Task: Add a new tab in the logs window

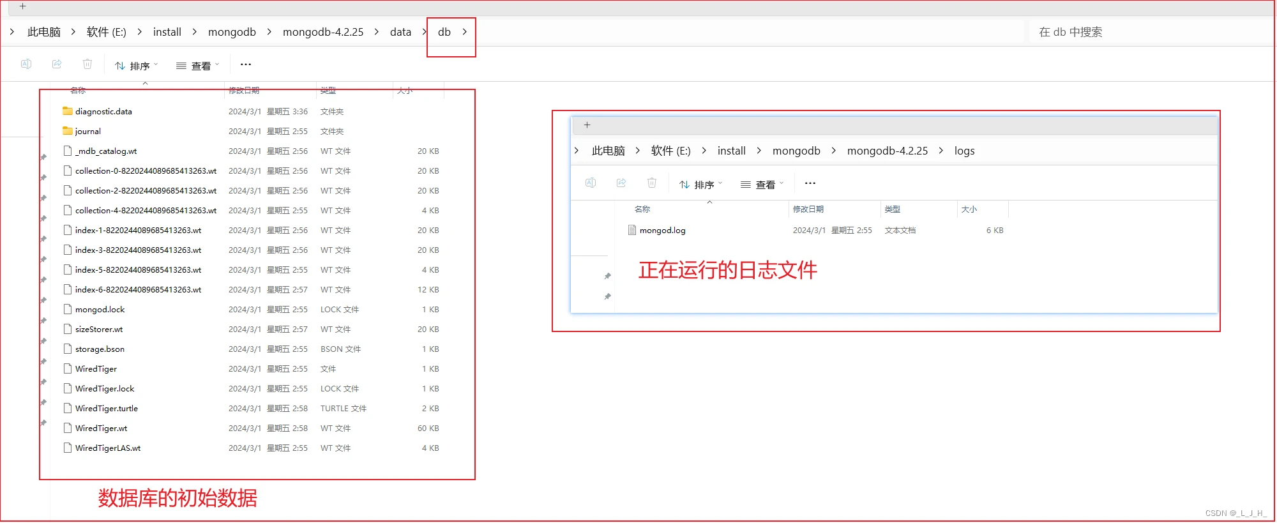Action: (x=587, y=125)
